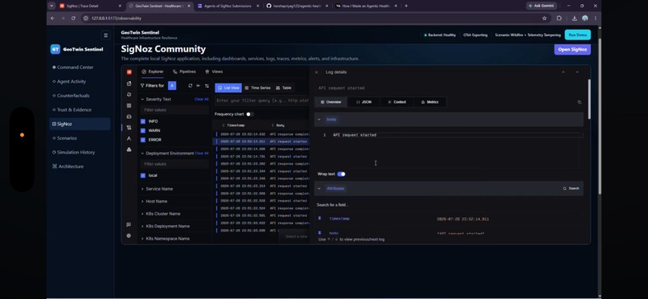Go back in browser history
This screenshot has width=648, height=299.
[52, 18]
